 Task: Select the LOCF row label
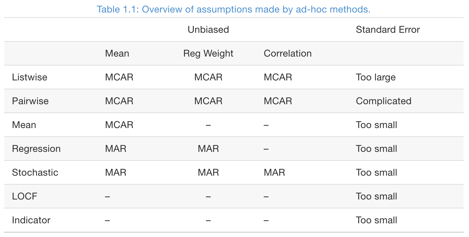pos(24,196)
